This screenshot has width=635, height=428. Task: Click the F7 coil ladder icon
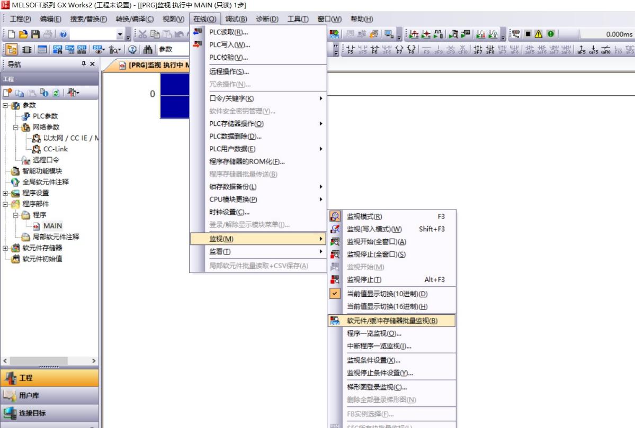[x=399, y=49]
